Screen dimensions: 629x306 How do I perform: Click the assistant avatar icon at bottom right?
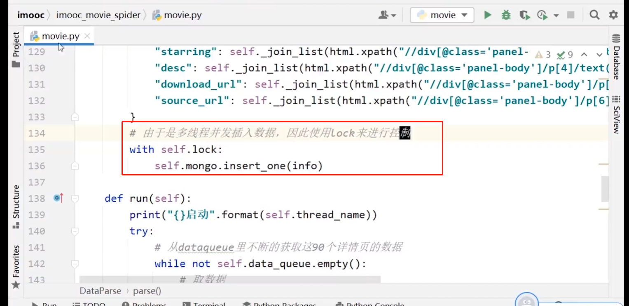click(526, 301)
